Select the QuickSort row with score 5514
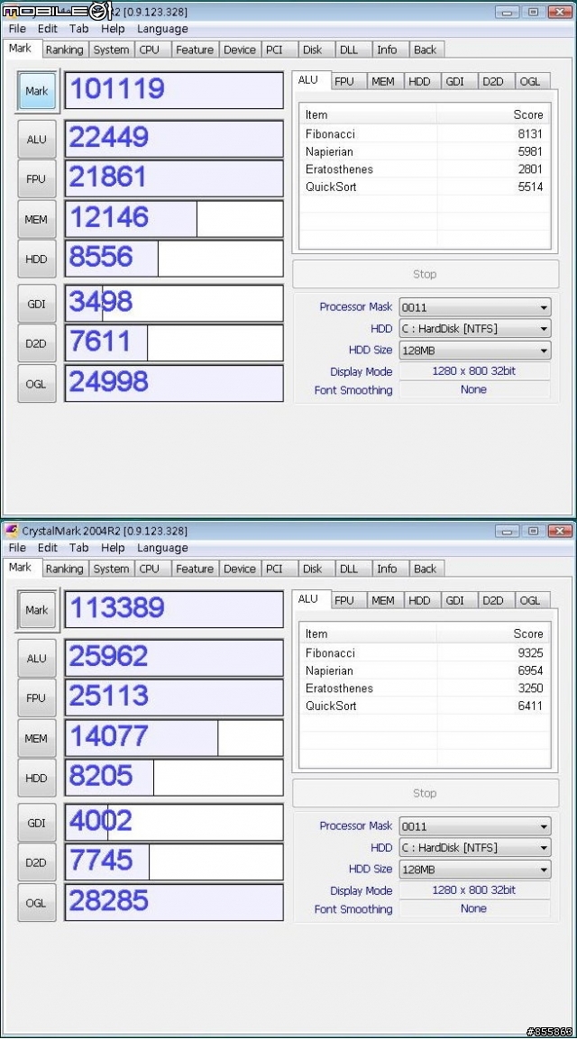 [x=425, y=187]
